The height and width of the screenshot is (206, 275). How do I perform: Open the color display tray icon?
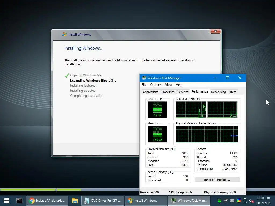(239, 201)
